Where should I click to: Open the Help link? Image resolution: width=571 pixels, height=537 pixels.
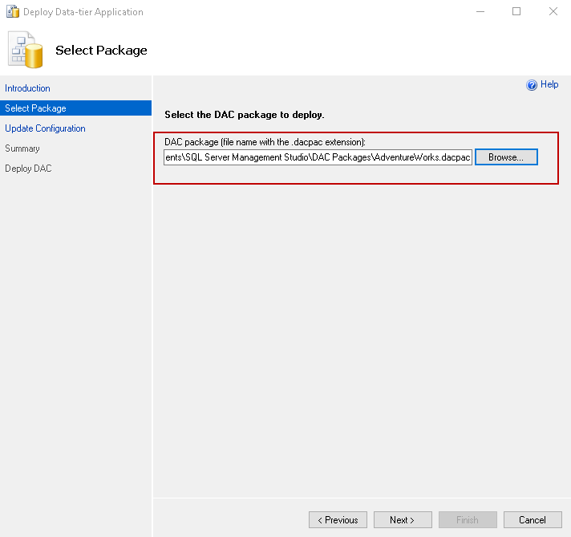(549, 84)
